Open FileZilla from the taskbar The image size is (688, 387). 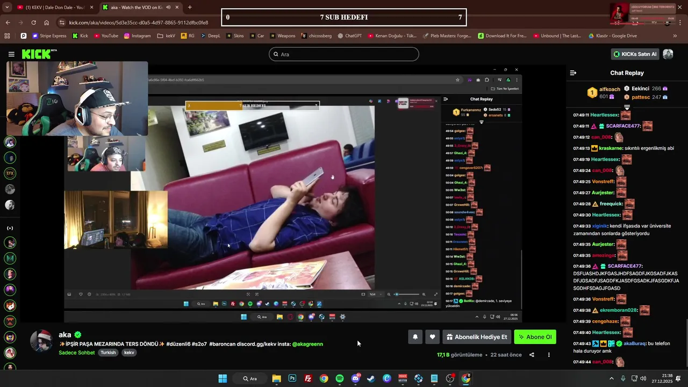(308, 378)
